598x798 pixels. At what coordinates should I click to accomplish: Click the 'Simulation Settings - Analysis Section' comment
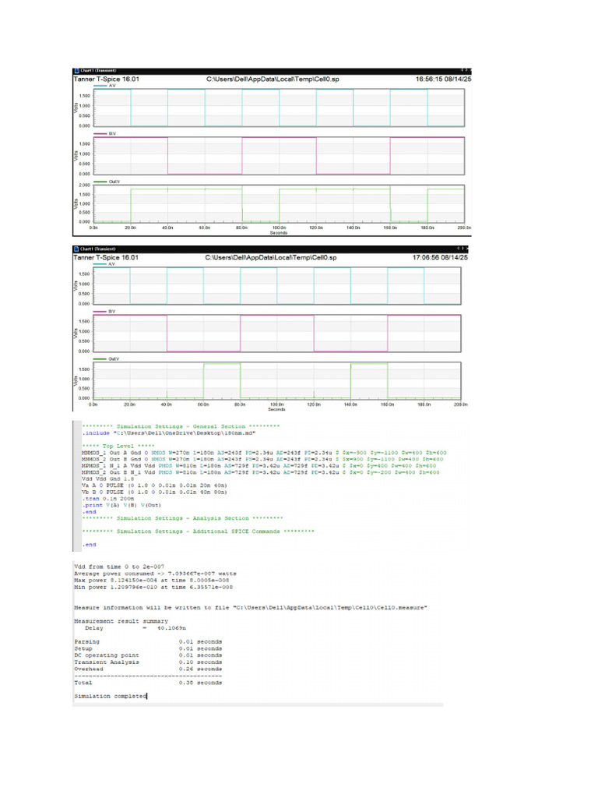pyautogui.click(x=182, y=518)
